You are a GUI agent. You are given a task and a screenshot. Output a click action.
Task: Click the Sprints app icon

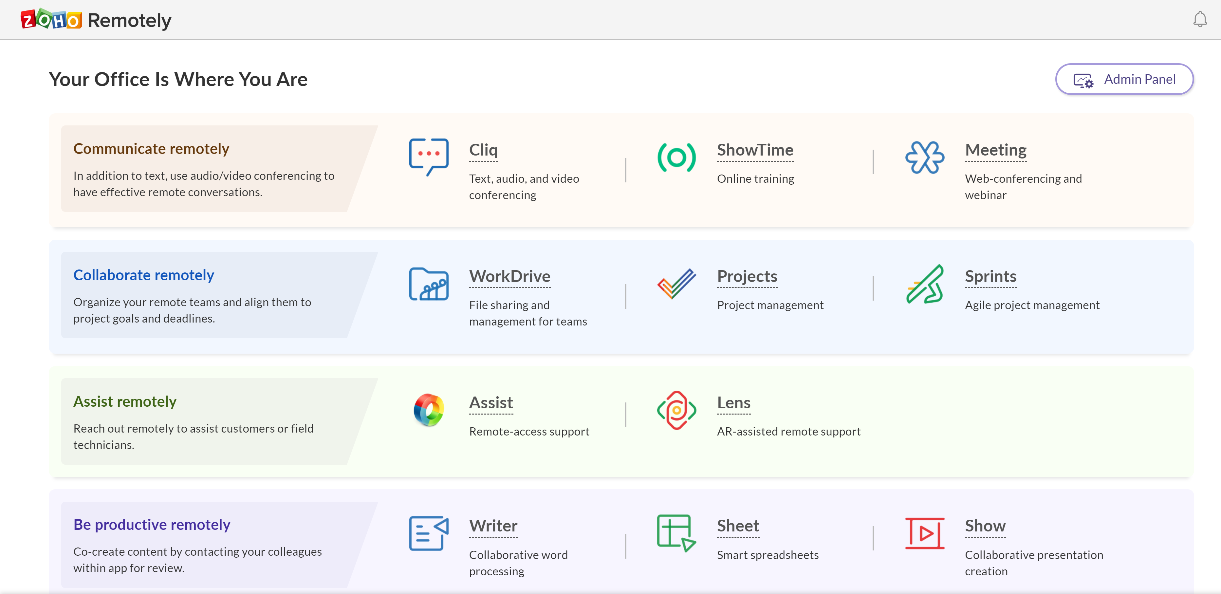click(x=924, y=284)
